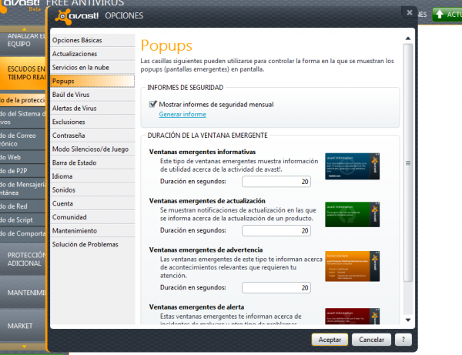The width and height of the screenshot is (462, 355).
Task: Select Solución de Problemas section
Action: [92, 244]
